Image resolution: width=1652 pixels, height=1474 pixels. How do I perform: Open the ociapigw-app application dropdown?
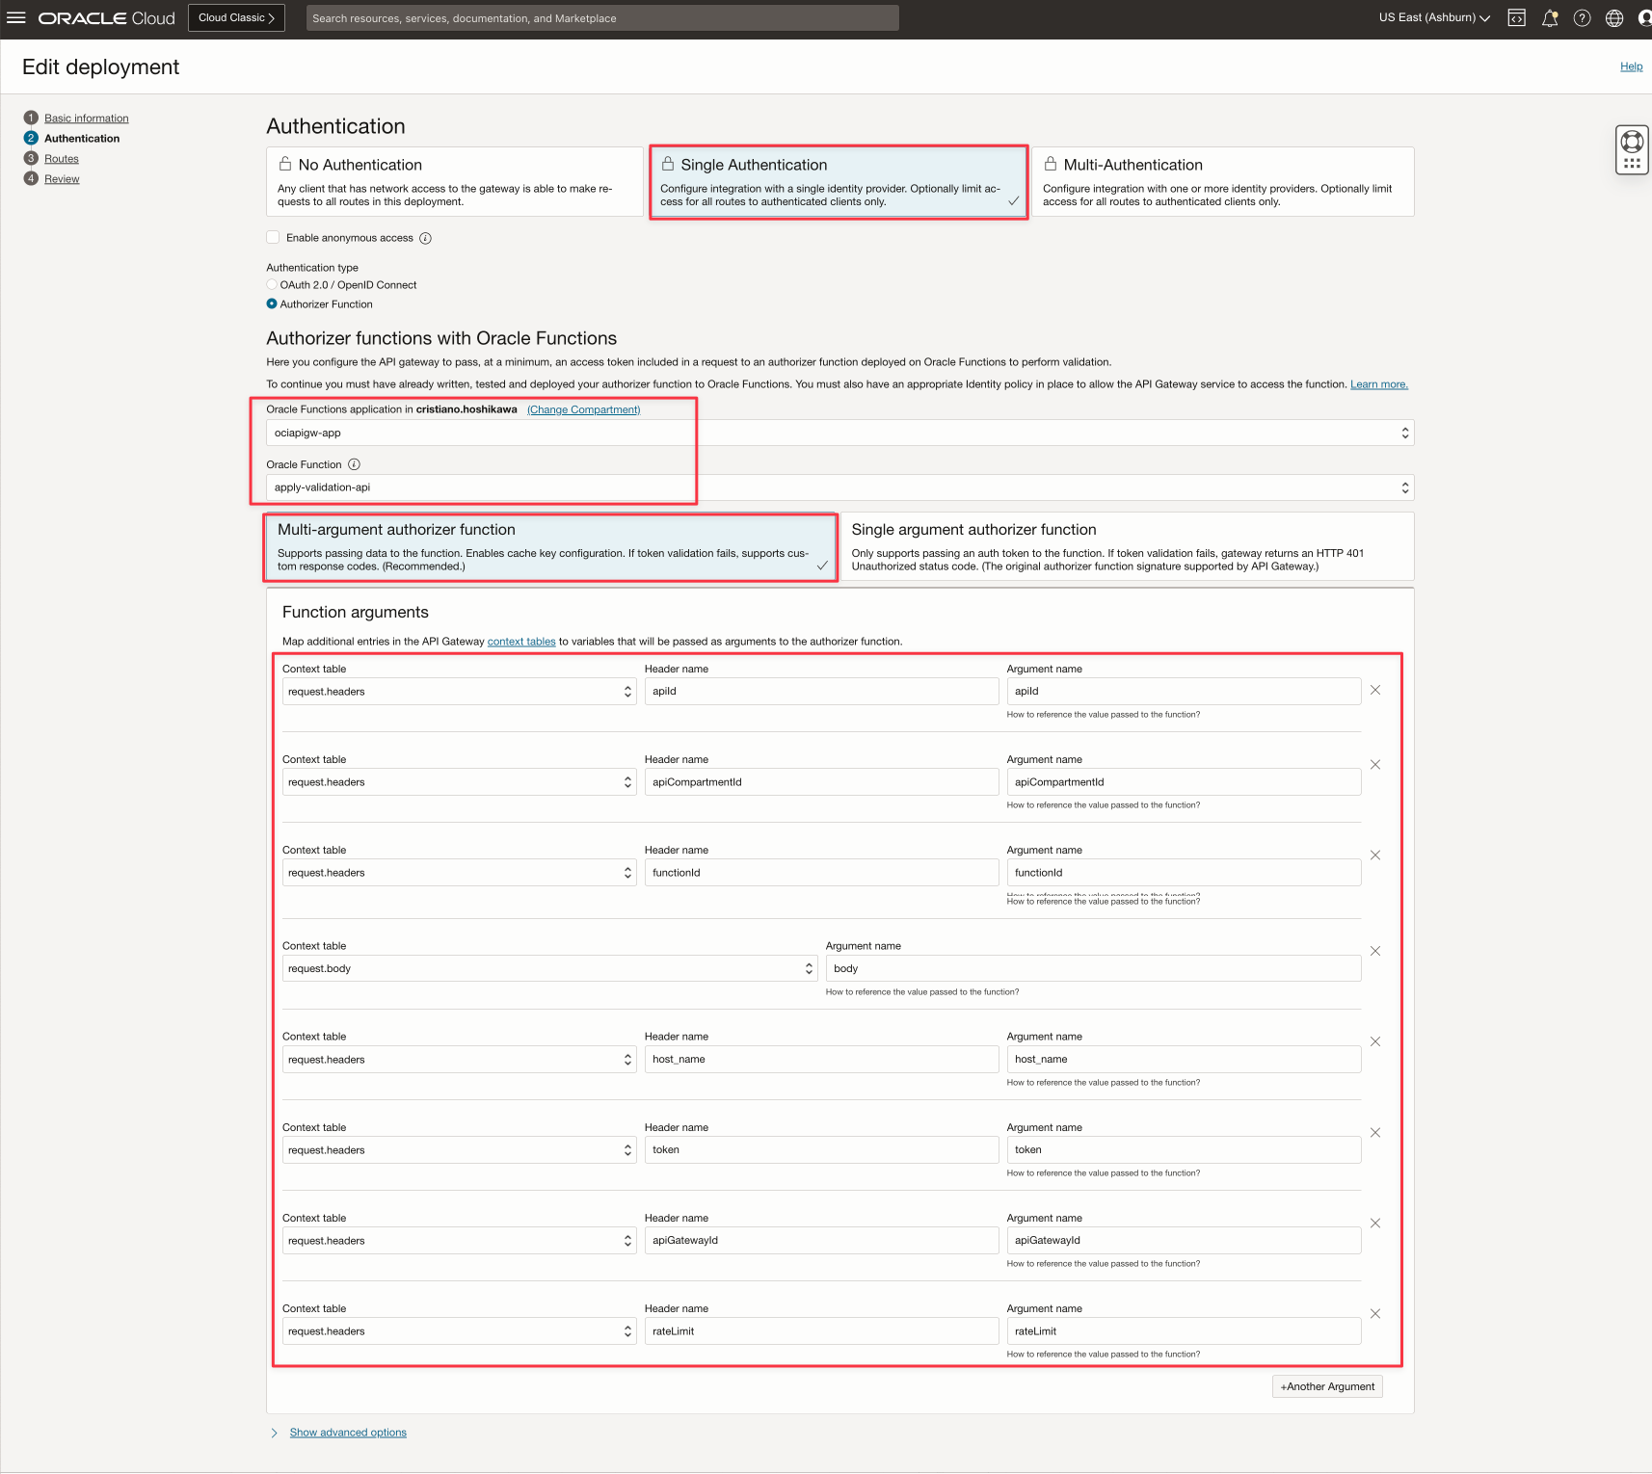tap(839, 434)
